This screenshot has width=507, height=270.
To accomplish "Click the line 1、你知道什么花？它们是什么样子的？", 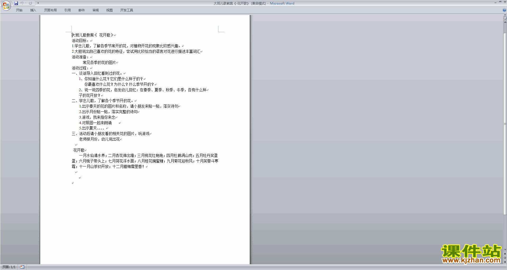I will coord(111,79).
